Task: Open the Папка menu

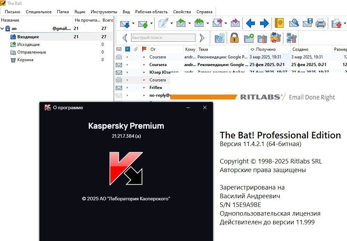Action: 63,12
